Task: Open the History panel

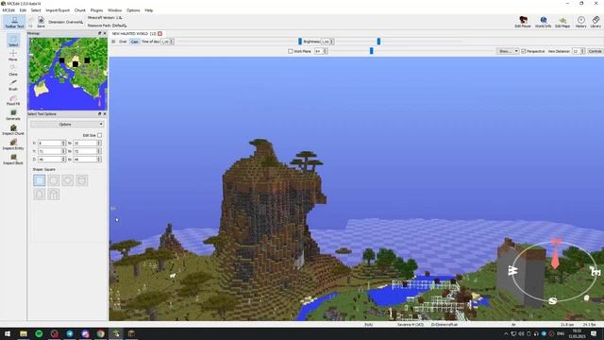Action: tap(581, 22)
